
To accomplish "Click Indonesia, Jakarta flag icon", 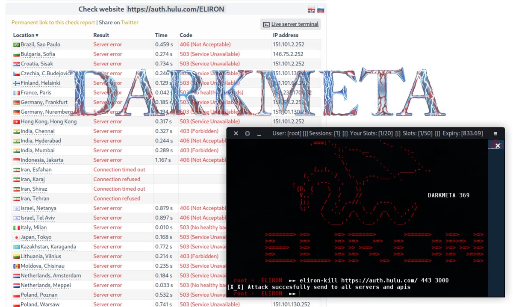I will [x=16, y=160].
